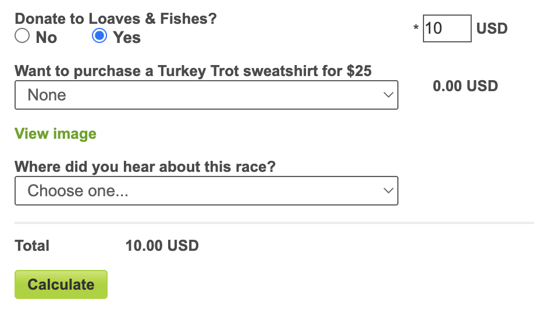This screenshot has height=310, width=534.
Task: Click the "No" label text
Action: point(47,38)
